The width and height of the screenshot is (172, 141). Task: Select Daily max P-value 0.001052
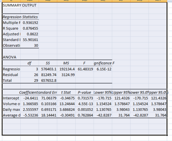pyautogui.click(x=84, y=109)
